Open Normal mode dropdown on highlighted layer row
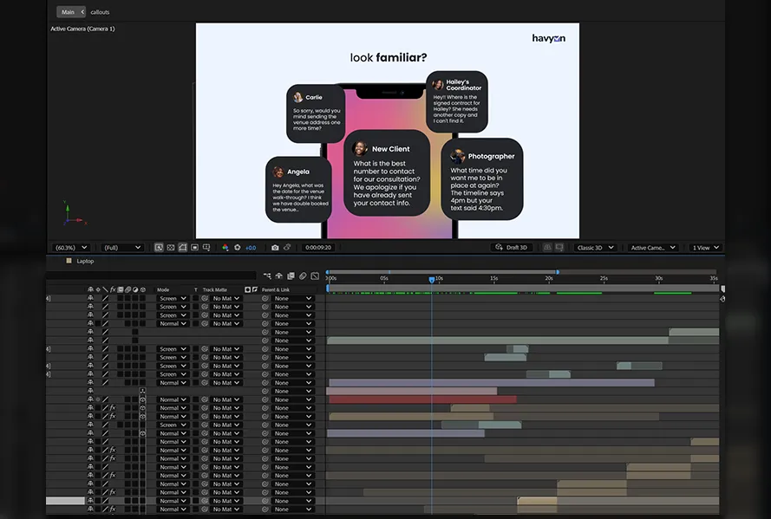Screen dimensions: 771x519 click(172, 501)
